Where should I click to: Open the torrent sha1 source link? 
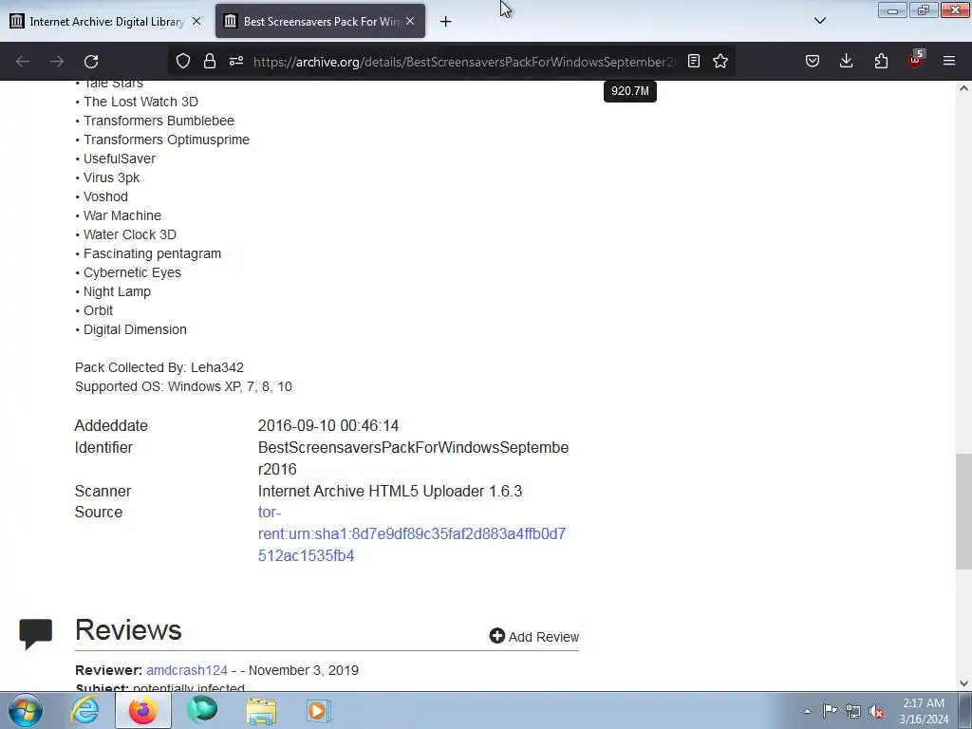tap(412, 533)
